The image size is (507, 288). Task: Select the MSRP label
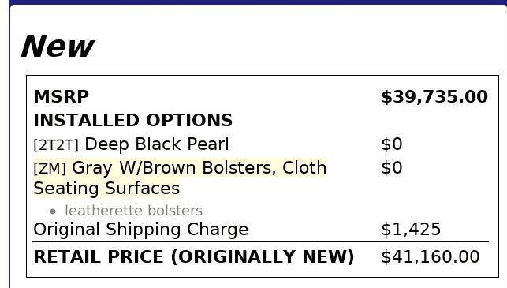tap(62, 96)
